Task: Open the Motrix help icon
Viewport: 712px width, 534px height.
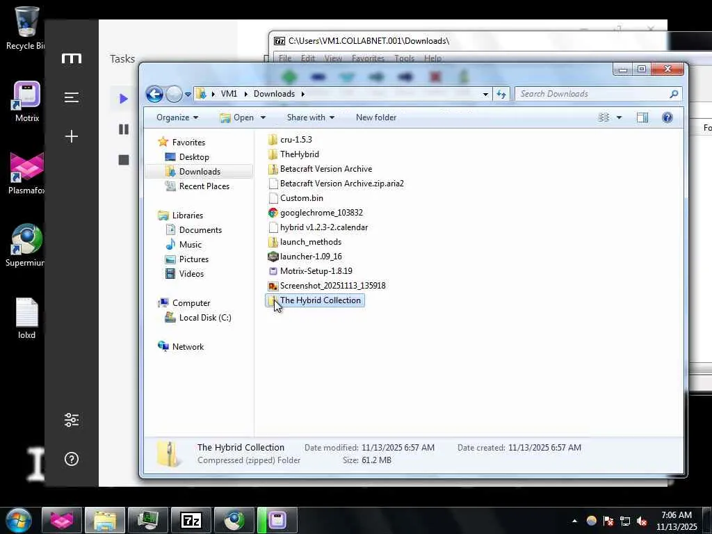Action: point(72,459)
